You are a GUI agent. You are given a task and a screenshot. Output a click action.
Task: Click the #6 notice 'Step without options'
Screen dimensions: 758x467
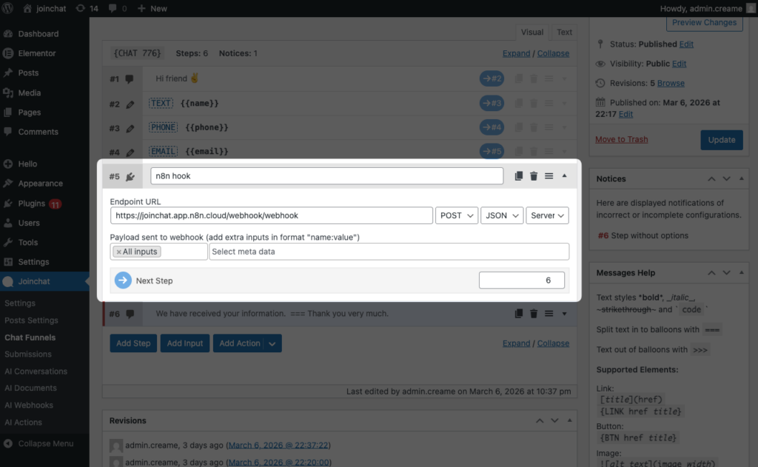click(643, 235)
